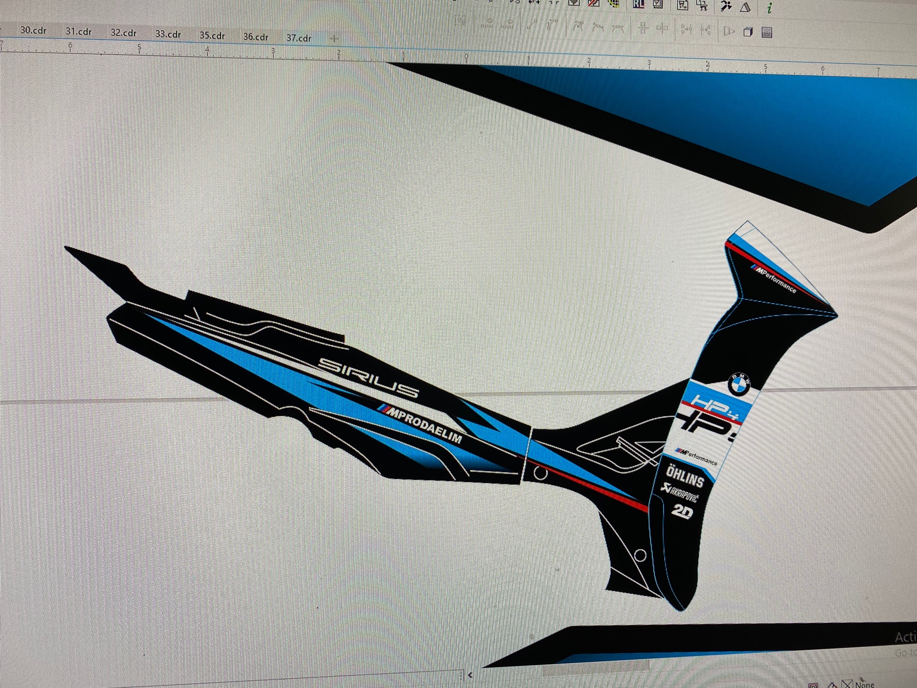Click the square-with-circle icon on the property bar
Screen dimensions: 917x688
point(767,33)
